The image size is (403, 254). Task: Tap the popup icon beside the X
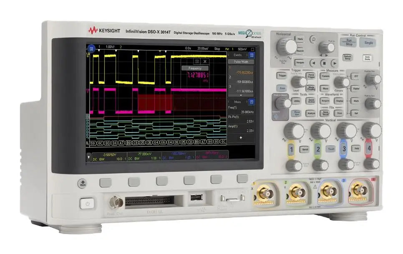pos(197,61)
